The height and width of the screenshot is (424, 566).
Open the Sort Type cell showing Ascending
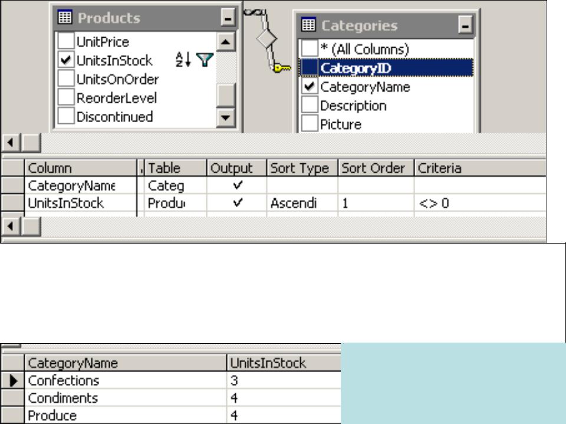pos(302,203)
